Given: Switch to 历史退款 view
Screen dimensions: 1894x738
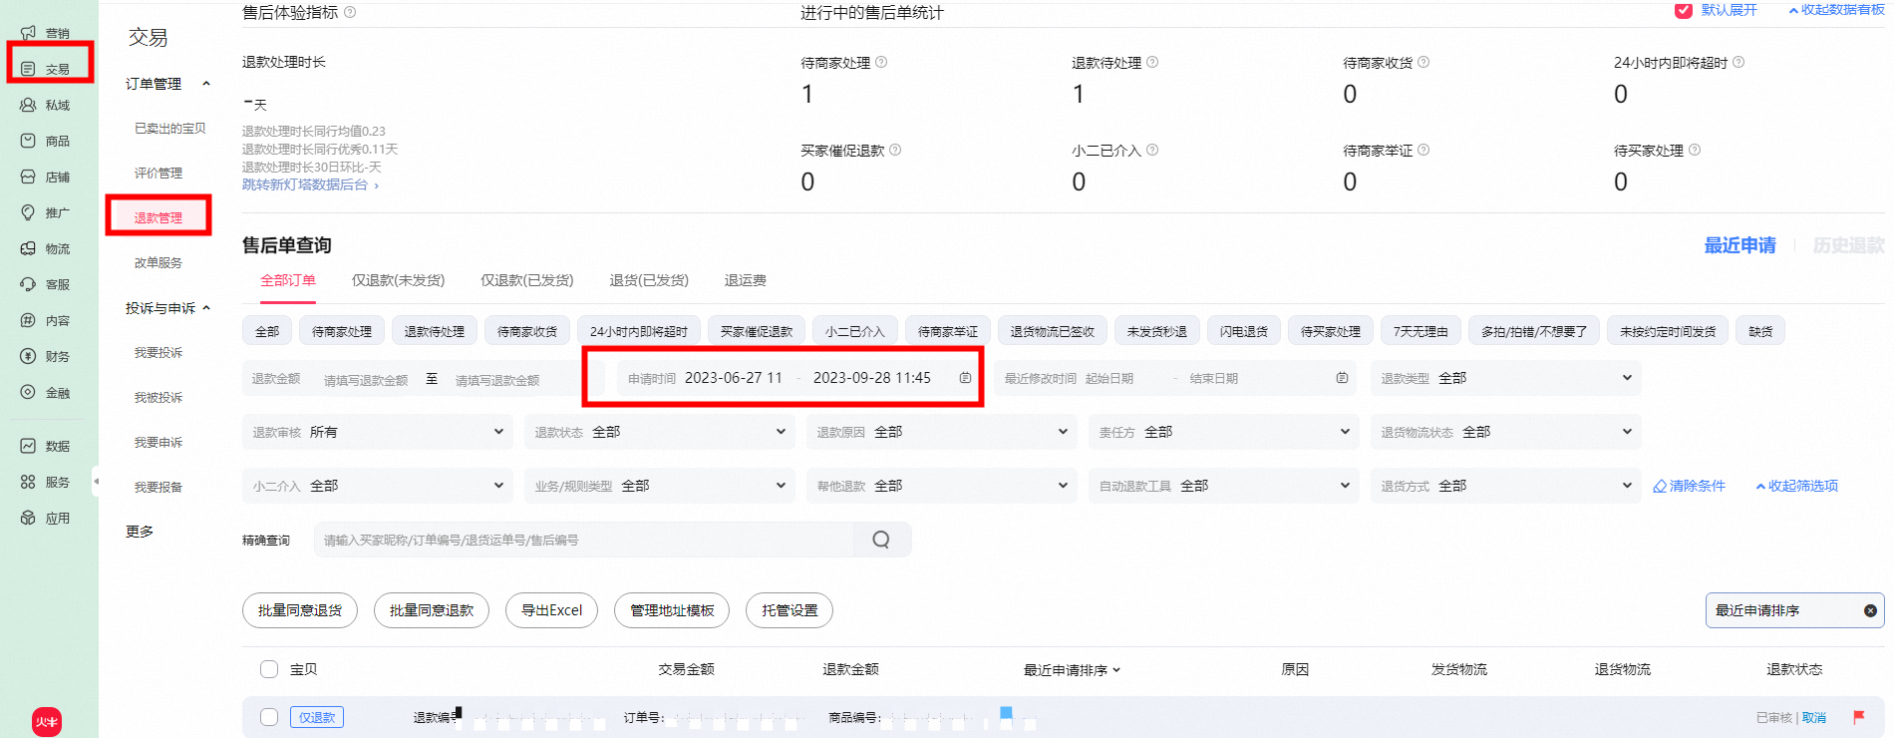Looking at the screenshot, I should (x=1848, y=245).
